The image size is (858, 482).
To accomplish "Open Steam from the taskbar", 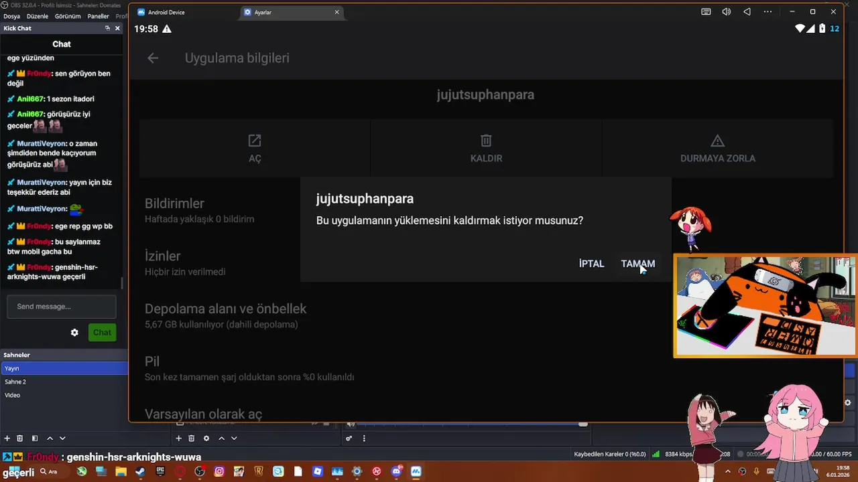I will coord(140,471).
